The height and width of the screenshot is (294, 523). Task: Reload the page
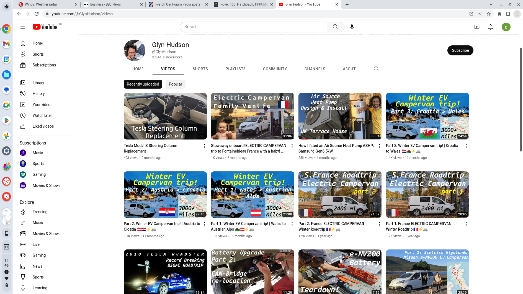(37, 14)
